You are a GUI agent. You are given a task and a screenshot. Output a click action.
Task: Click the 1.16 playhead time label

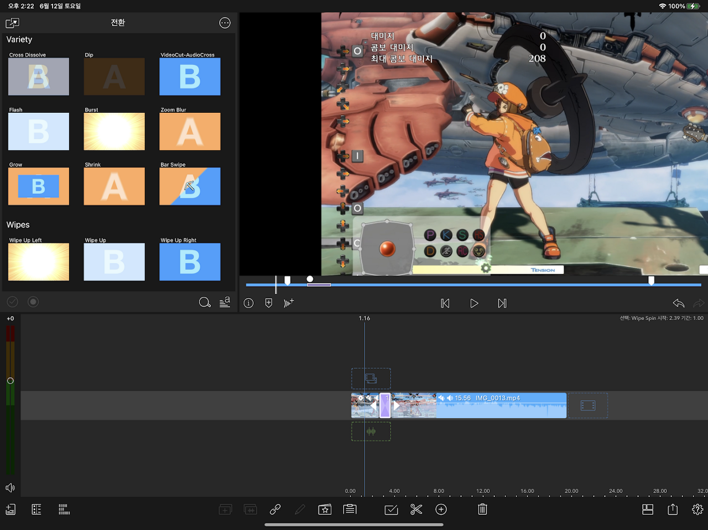click(x=365, y=318)
